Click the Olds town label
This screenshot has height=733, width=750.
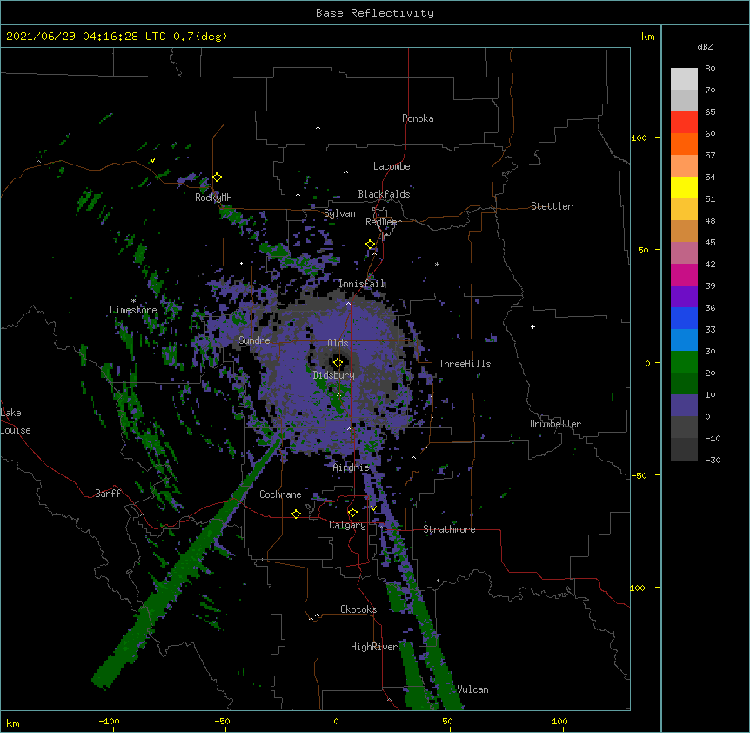pos(338,343)
